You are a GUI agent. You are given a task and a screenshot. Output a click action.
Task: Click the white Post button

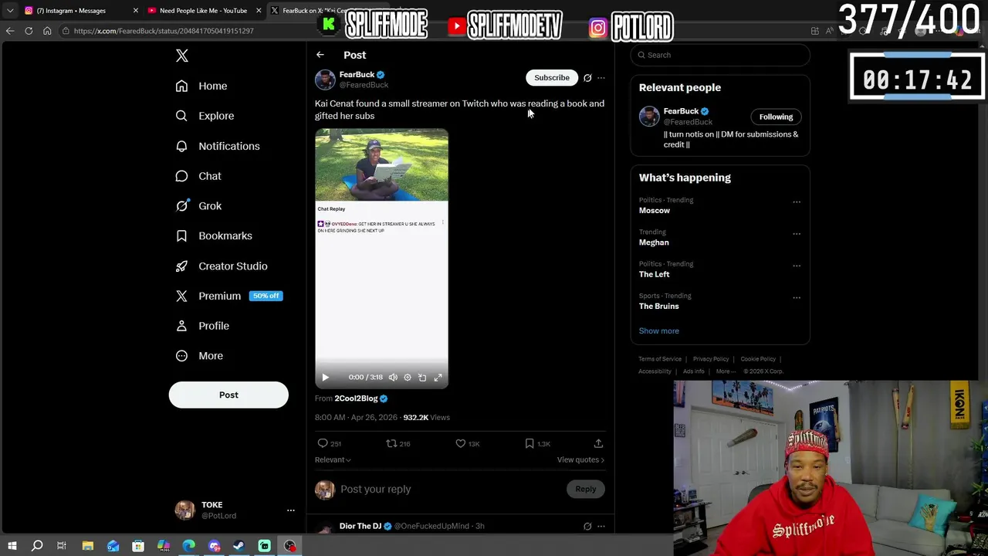(x=228, y=395)
